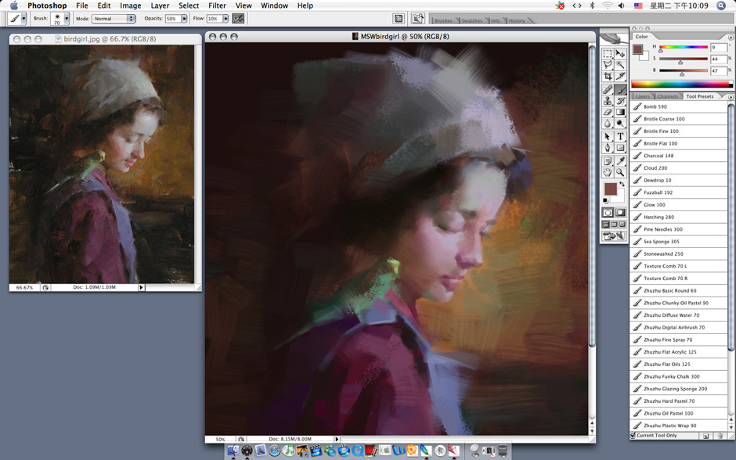Open the Opacity slider arrow
Screen dimensions: 736x460
tap(184, 19)
